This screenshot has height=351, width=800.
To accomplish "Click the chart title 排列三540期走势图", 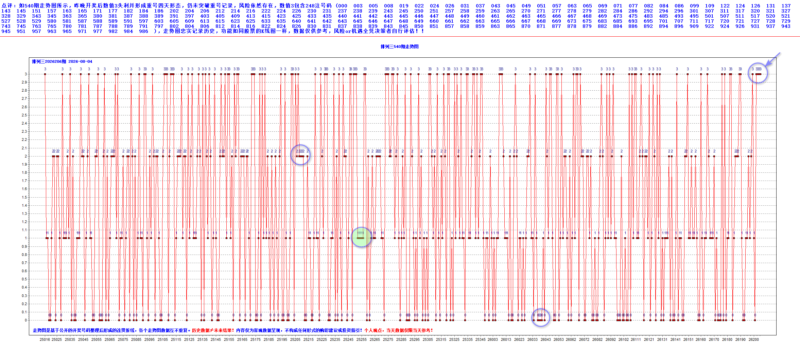I will 399,47.
